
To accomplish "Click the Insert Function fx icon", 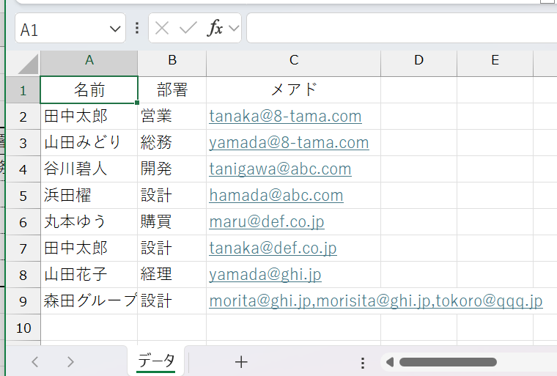I will click(x=215, y=29).
